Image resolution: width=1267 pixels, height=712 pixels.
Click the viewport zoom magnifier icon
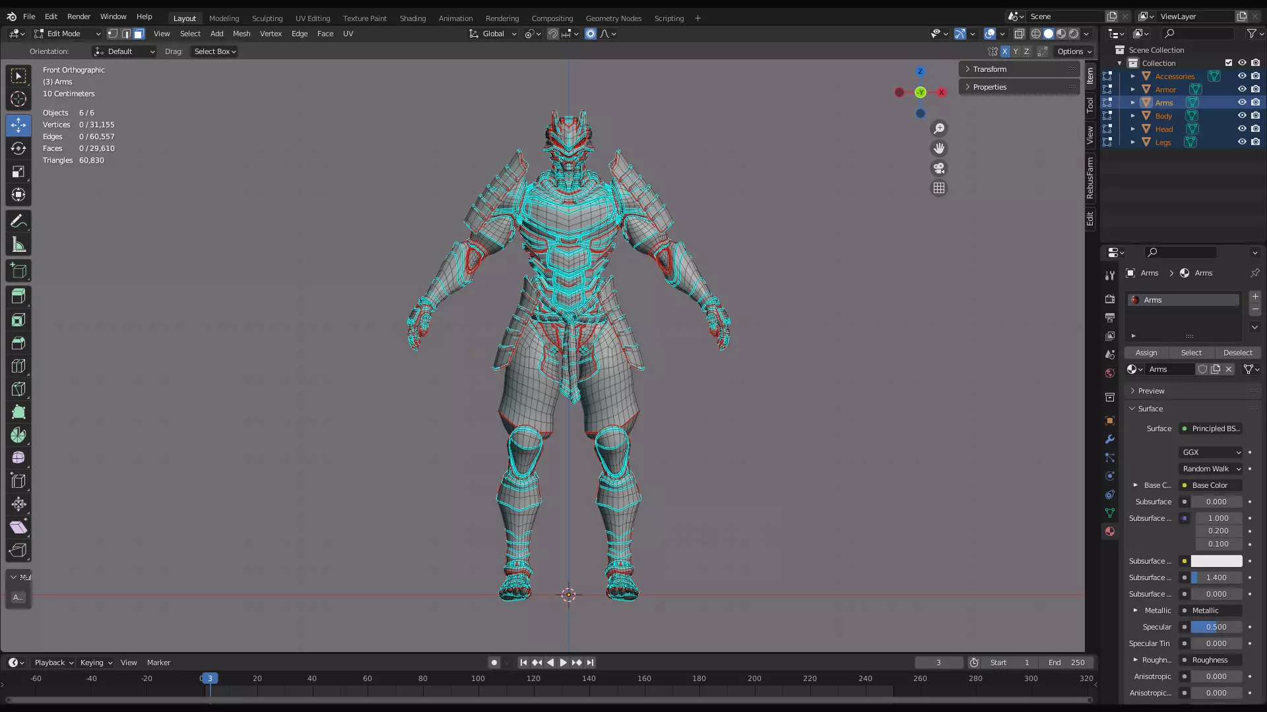[938, 129]
